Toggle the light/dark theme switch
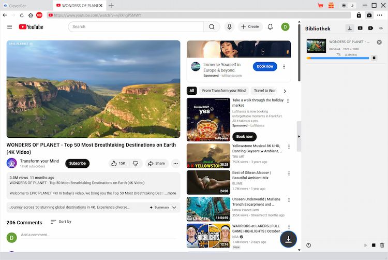 click(x=348, y=5)
